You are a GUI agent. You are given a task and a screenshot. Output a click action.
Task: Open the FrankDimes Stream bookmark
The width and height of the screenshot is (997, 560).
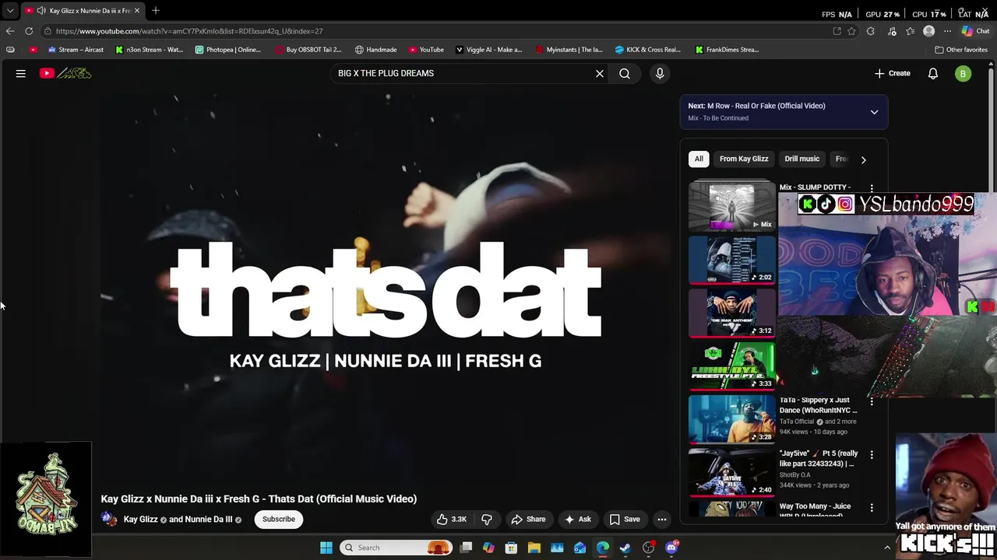[x=727, y=50]
